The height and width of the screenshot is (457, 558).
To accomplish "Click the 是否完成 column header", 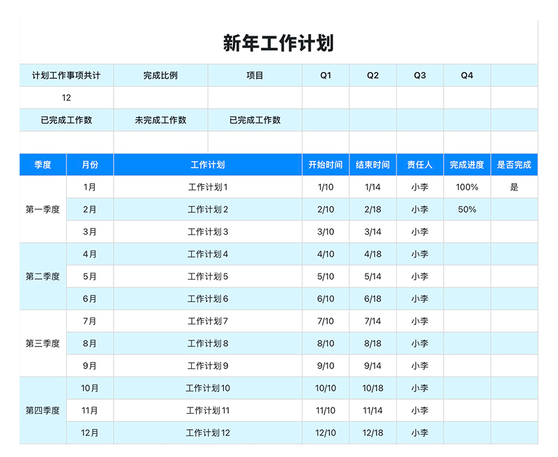I will click(514, 165).
